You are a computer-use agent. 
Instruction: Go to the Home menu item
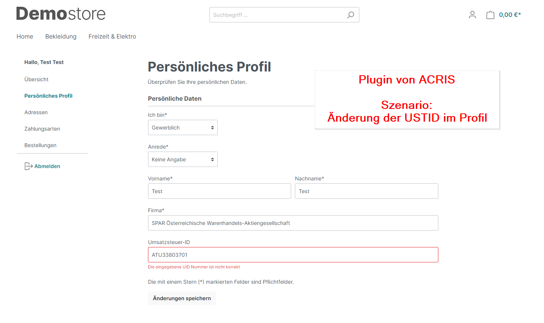coord(25,36)
